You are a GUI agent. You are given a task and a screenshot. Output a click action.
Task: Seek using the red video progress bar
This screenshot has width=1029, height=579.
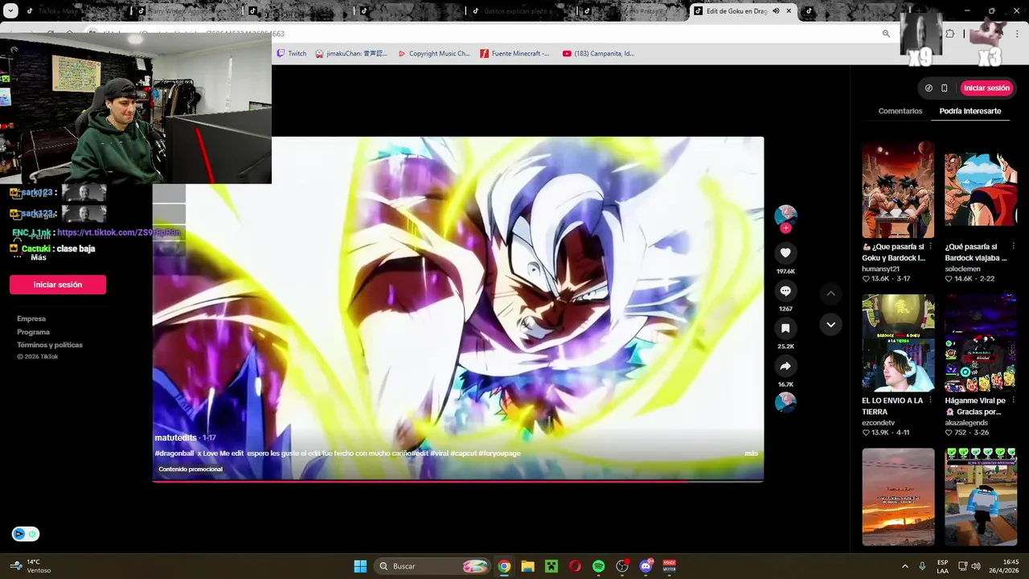(458, 481)
